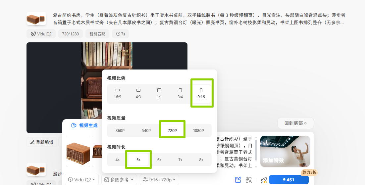Select the 16:9 aspect ratio option
The width and height of the screenshot is (365, 185).
pos(118,93)
